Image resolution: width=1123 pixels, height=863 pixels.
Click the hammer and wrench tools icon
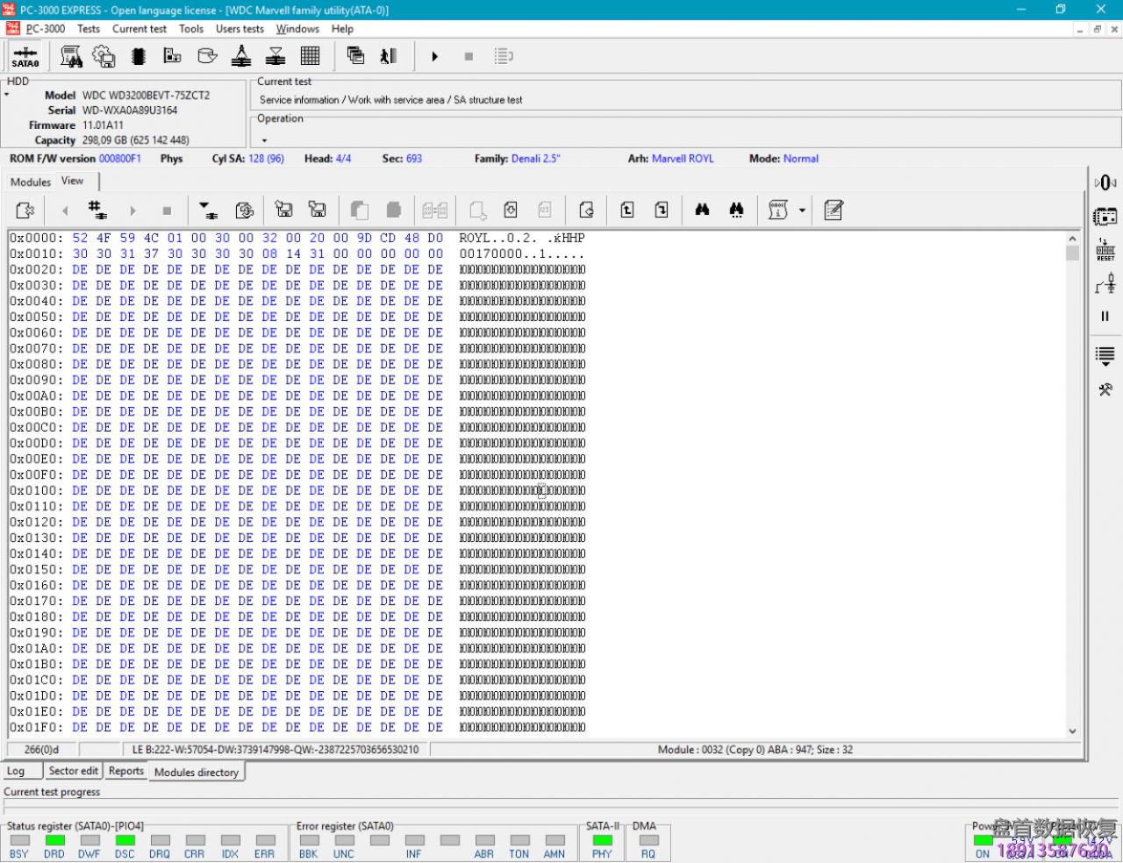(1105, 389)
